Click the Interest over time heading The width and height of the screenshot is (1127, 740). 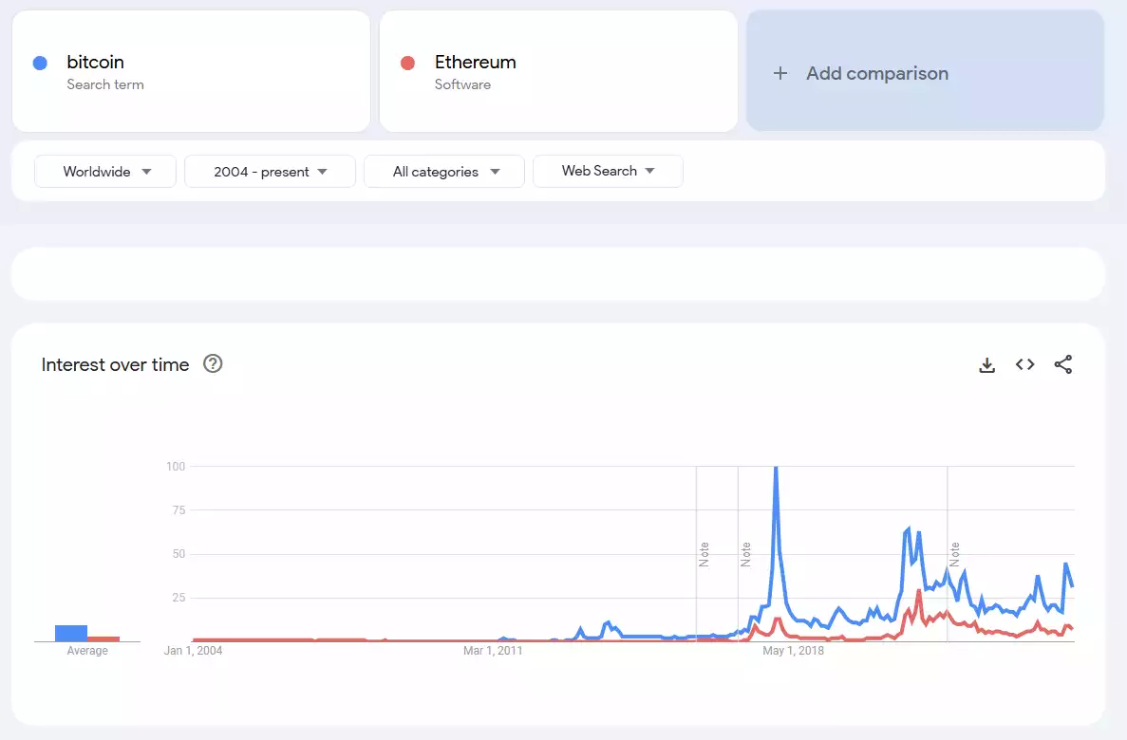click(x=114, y=364)
